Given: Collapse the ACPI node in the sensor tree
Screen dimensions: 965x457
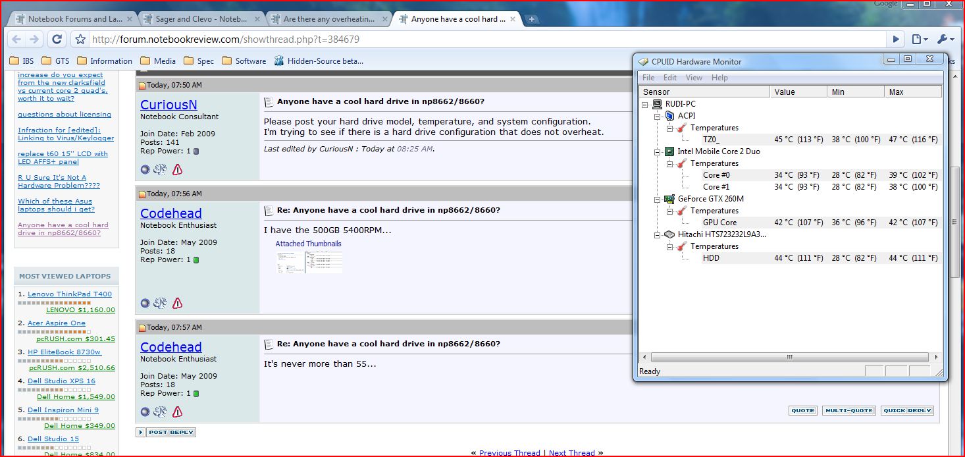Looking at the screenshot, I should click(658, 116).
